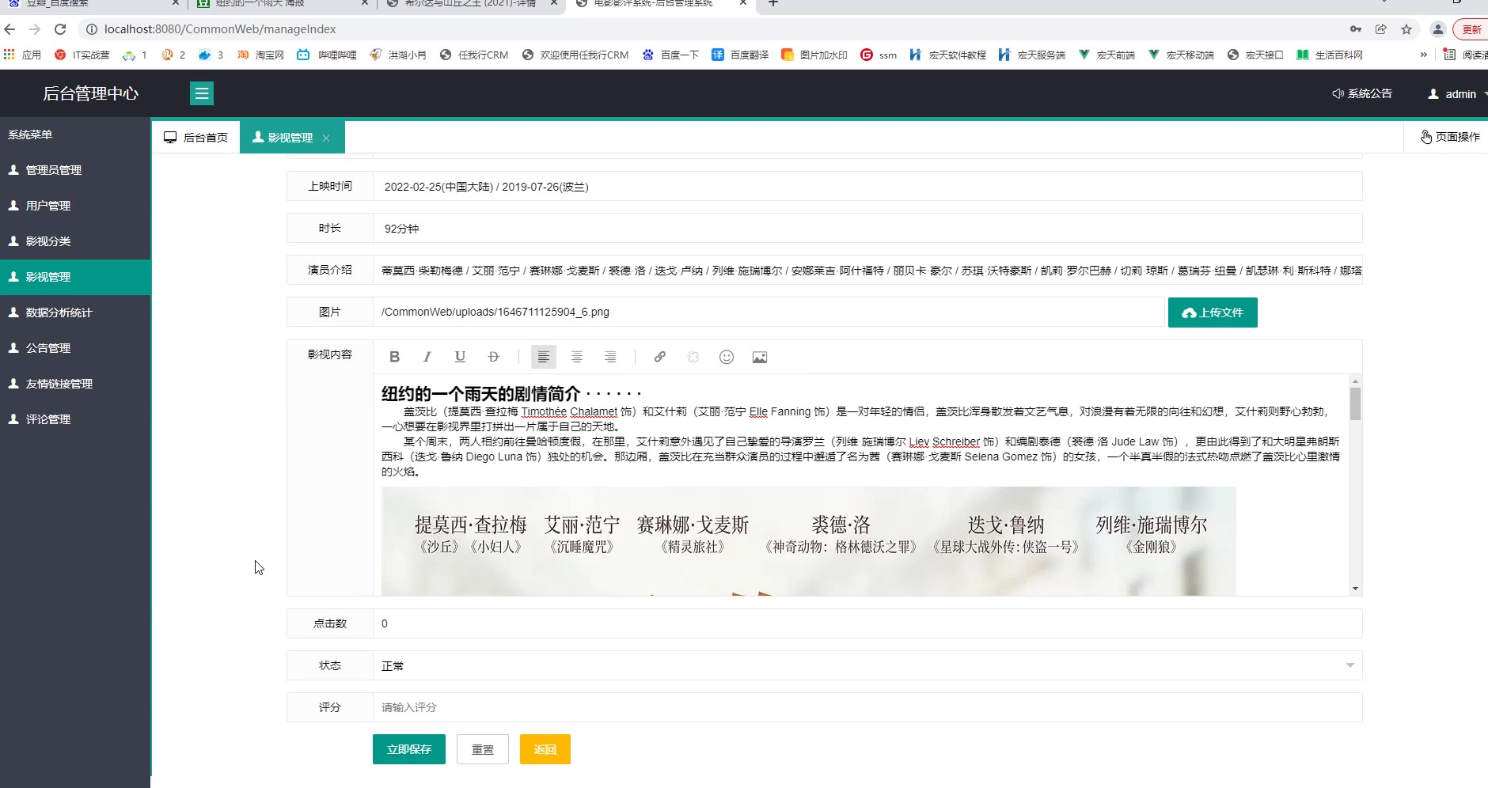Click the 重置 reset button
The image size is (1488, 788).
483,749
